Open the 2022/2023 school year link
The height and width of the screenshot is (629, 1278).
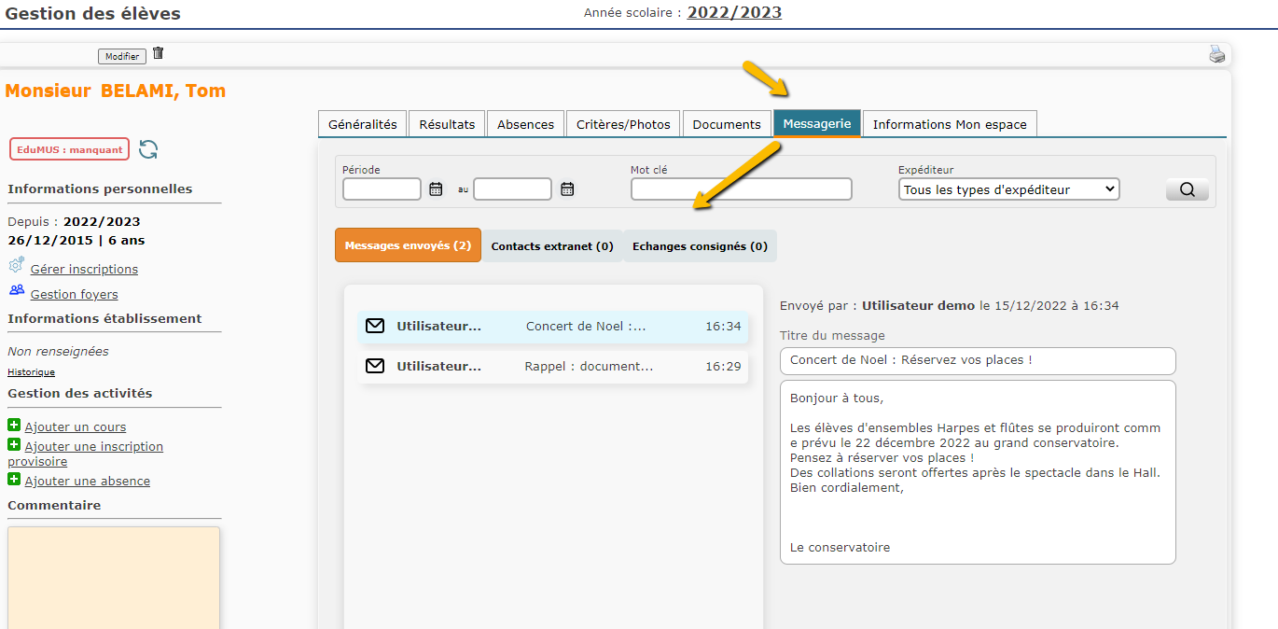[734, 12]
